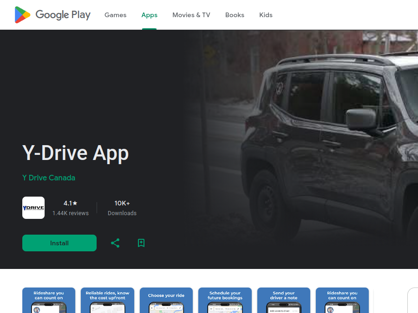The height and width of the screenshot is (313, 418).
Task: Select the Apps tab
Action: coord(149,15)
